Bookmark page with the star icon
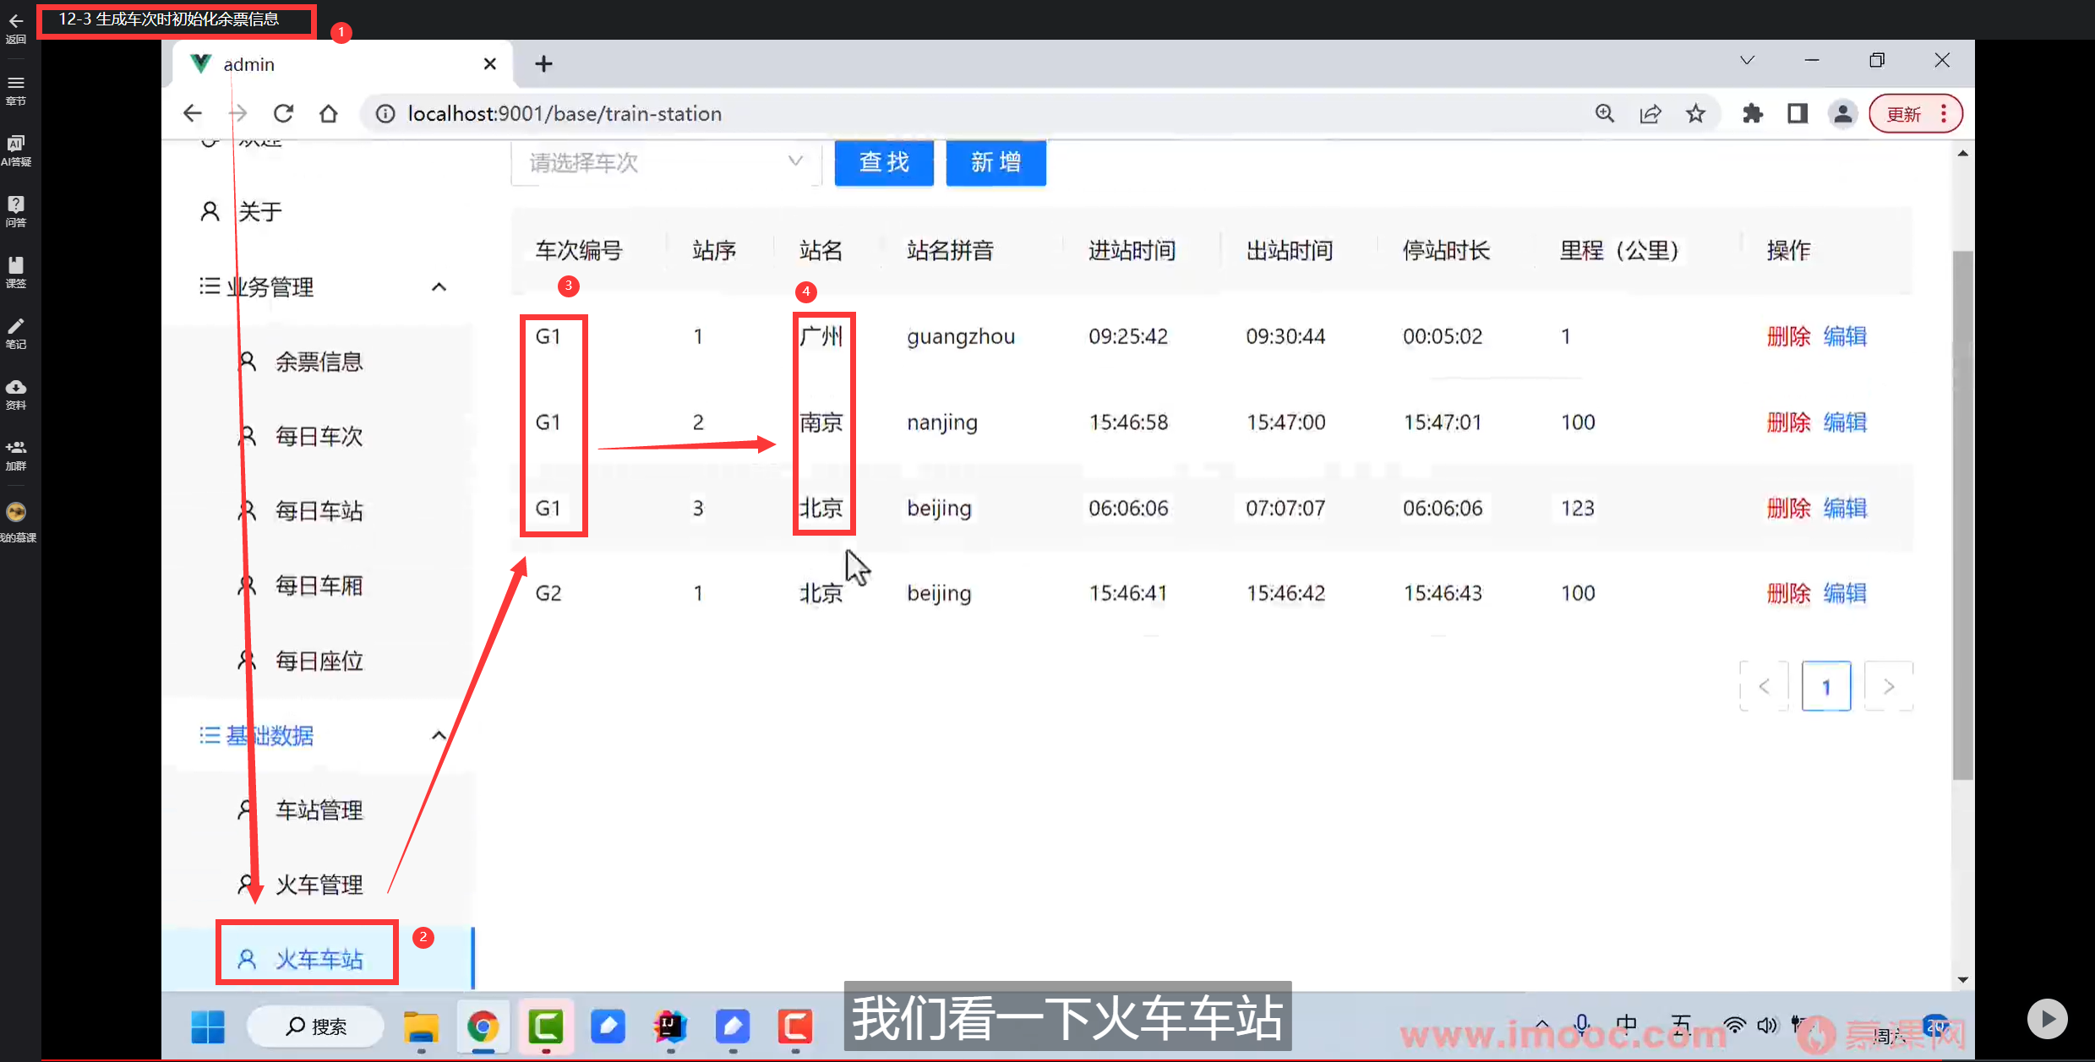 (1695, 113)
